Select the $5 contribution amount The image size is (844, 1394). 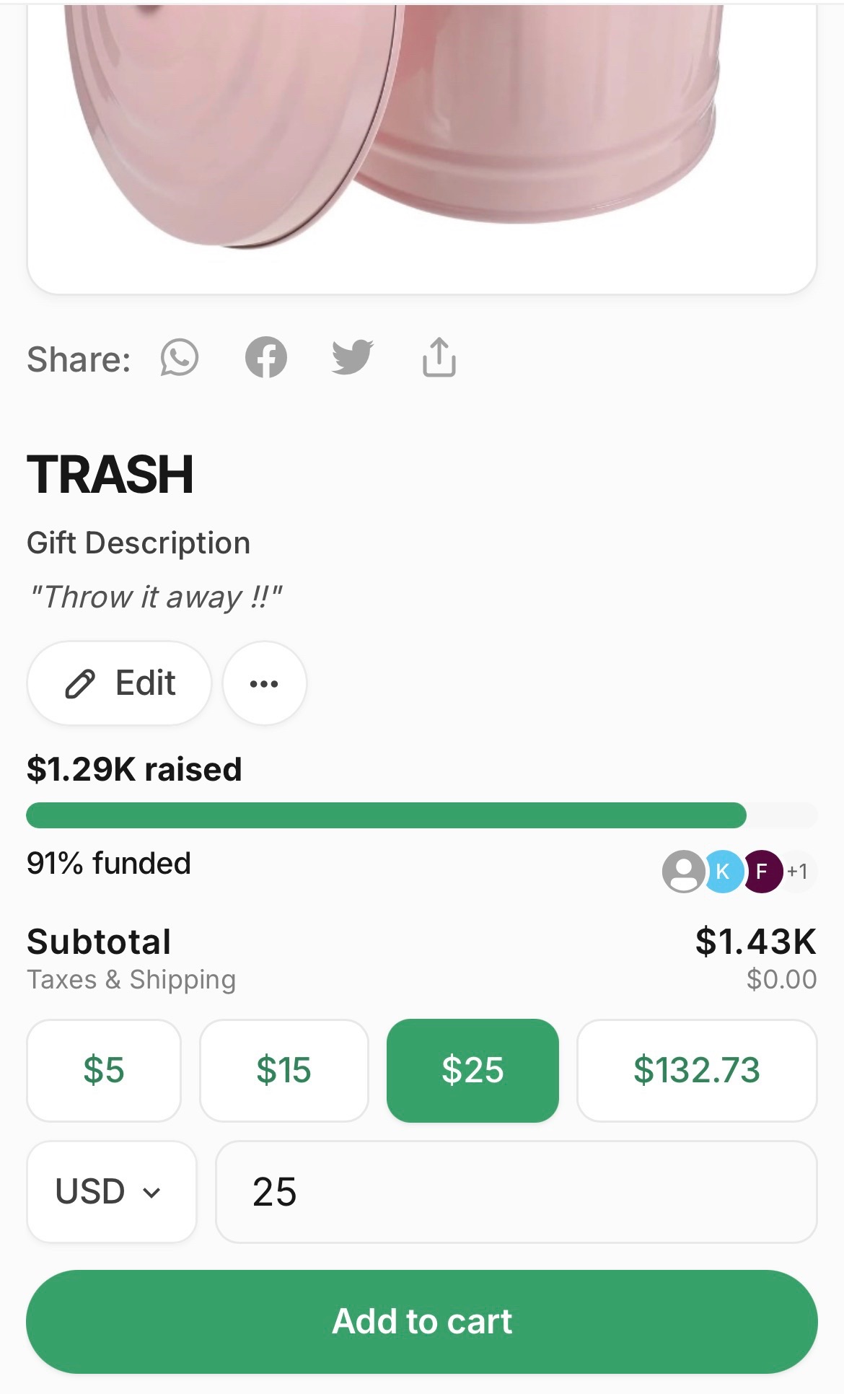coord(104,1070)
